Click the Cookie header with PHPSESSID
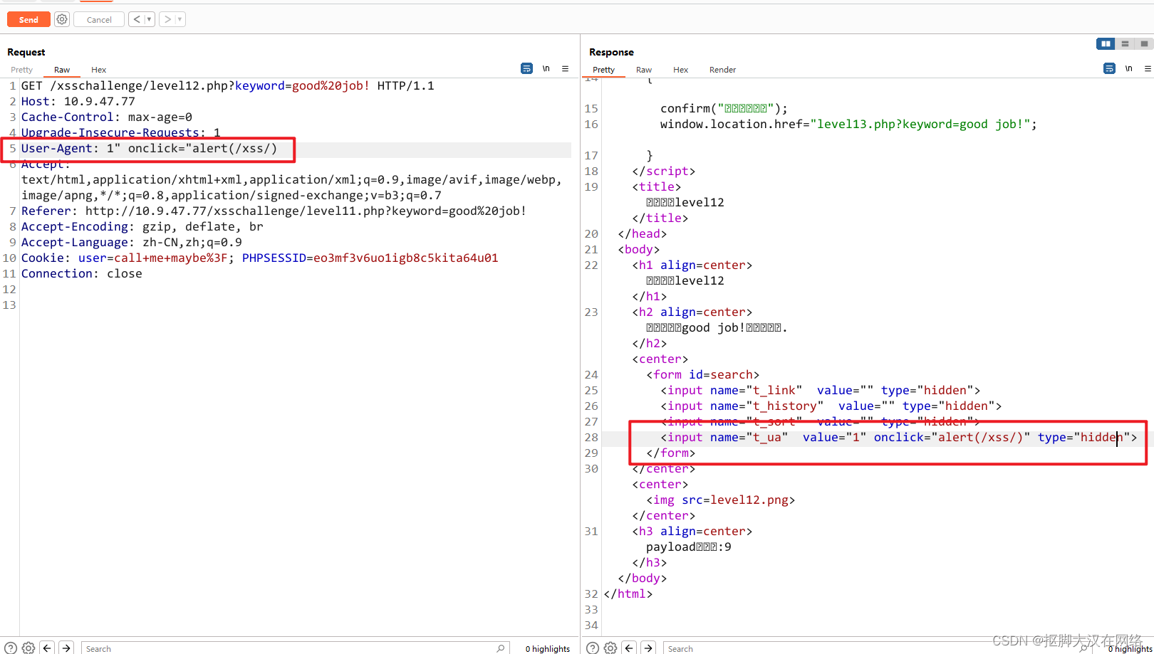Image resolution: width=1154 pixels, height=654 pixels. 260,258
